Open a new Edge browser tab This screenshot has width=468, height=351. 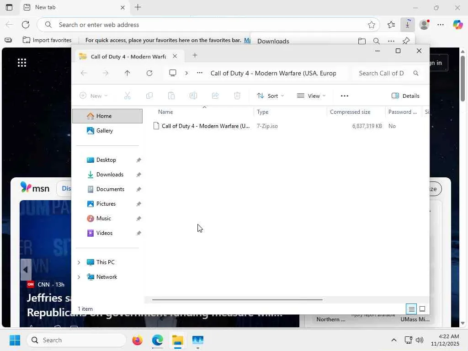tap(138, 7)
